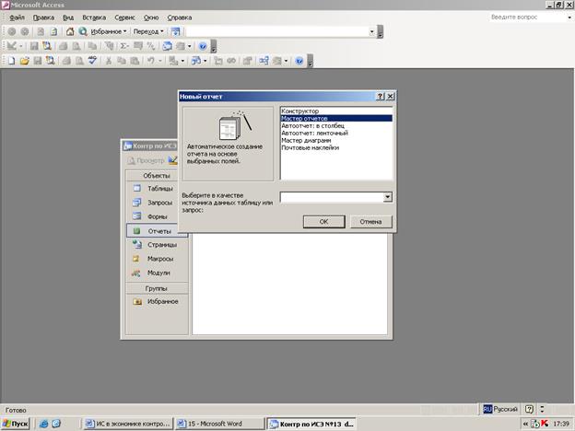
Task: Open the Вид menu
Action: [x=68, y=17]
